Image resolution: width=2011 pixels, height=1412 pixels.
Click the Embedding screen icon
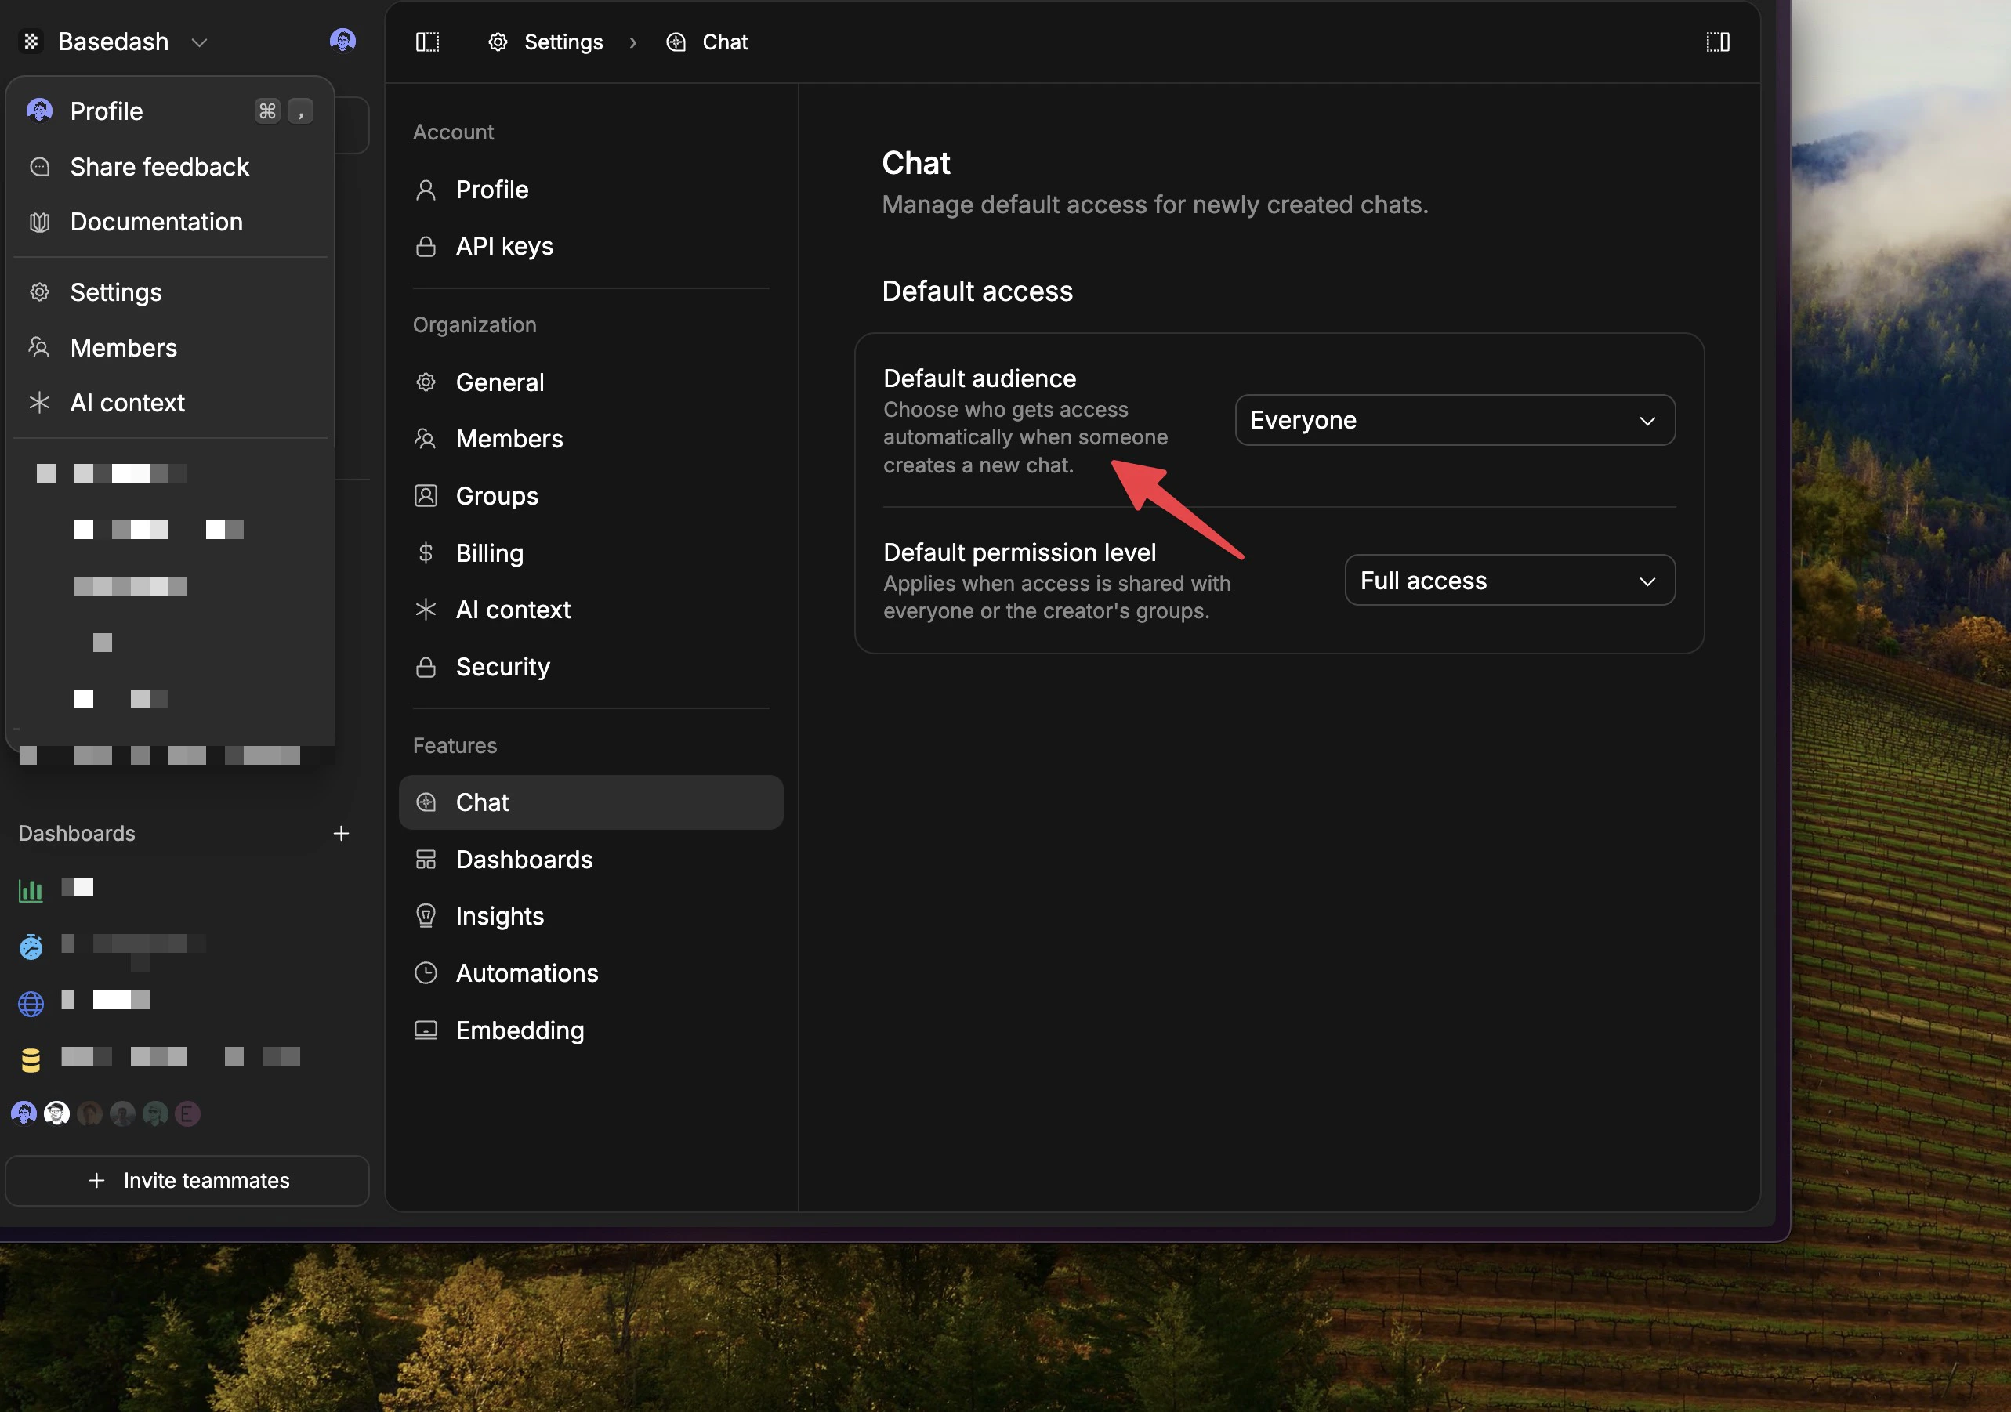tap(426, 1030)
